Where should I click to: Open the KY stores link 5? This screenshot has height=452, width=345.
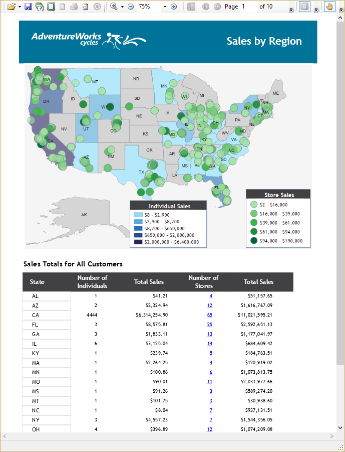(x=211, y=353)
